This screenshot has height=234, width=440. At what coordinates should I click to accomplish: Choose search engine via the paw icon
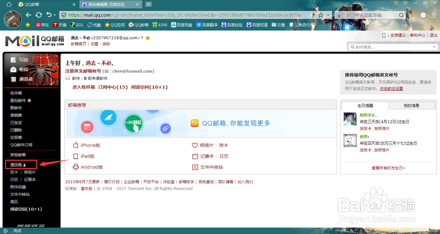tap(339, 15)
